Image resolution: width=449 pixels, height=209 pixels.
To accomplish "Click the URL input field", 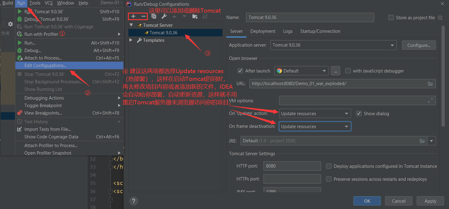I will pyautogui.click(x=342, y=84).
